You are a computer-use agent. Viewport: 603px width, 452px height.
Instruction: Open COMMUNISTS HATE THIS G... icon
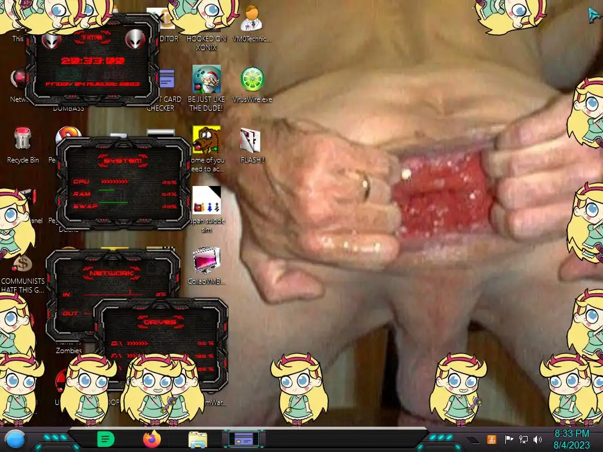coord(22,274)
